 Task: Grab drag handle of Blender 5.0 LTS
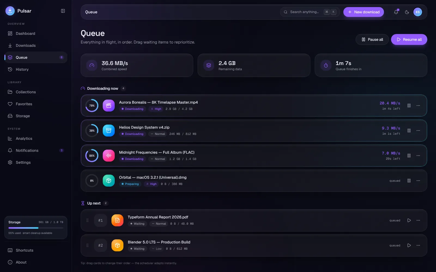coord(87,245)
